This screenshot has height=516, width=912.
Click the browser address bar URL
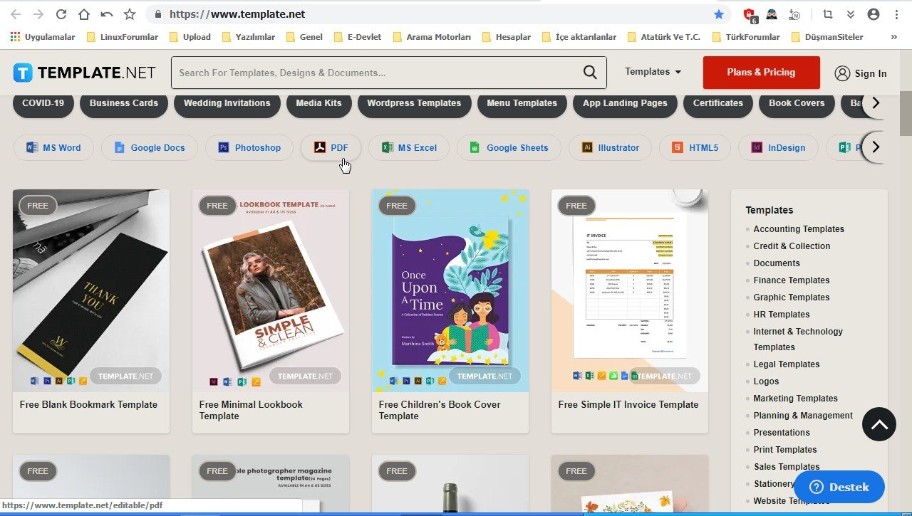[x=238, y=14]
